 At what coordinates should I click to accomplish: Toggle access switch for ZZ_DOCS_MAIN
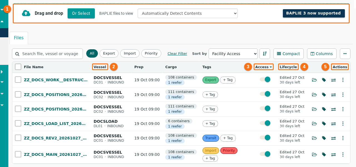(265, 154)
